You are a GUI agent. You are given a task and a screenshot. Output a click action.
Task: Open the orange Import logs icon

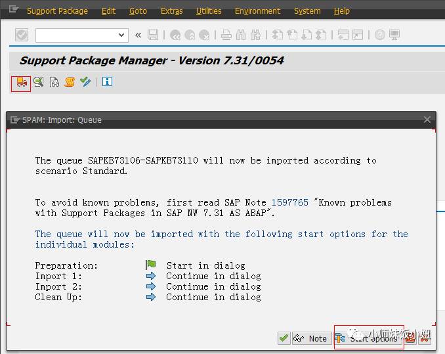(x=70, y=82)
